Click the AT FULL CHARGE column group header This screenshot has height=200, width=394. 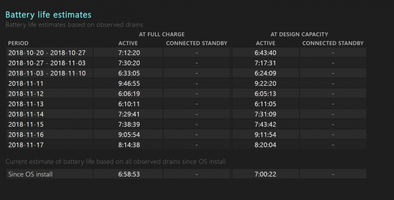(x=162, y=34)
